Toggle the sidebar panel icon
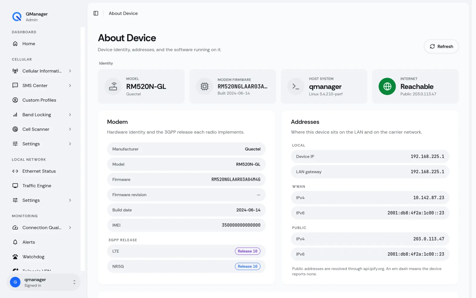This screenshot has width=476, height=298. click(x=96, y=13)
